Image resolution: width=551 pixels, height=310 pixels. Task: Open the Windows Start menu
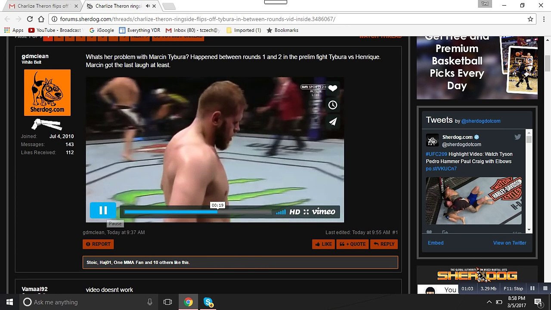10,302
